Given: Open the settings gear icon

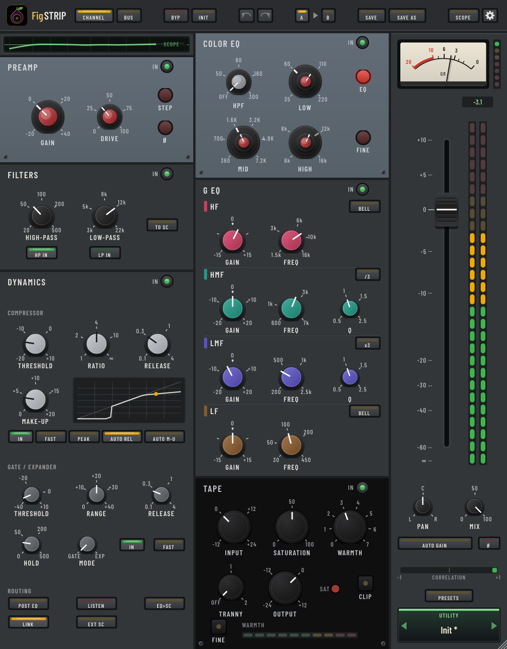Looking at the screenshot, I should click(x=489, y=15).
